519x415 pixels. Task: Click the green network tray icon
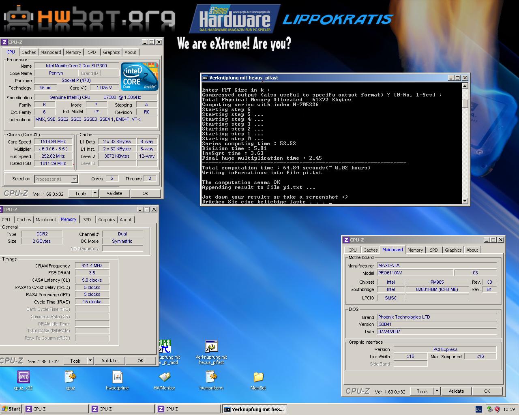tap(490, 409)
